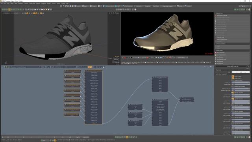The height and width of the screenshot is (142, 252).
Task: Click the light bulb icon in the upper-left tool row
Action: [46, 9]
